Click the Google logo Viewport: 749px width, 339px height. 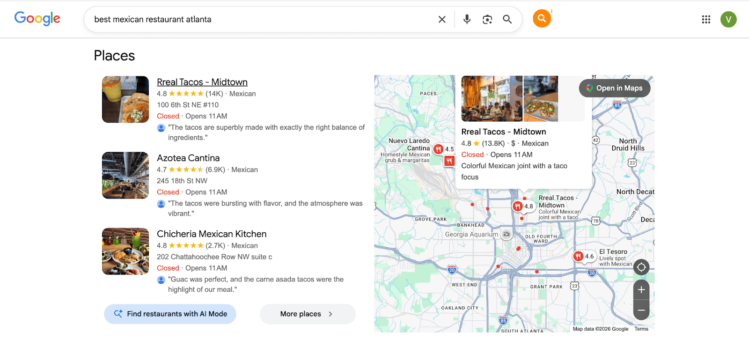37,19
